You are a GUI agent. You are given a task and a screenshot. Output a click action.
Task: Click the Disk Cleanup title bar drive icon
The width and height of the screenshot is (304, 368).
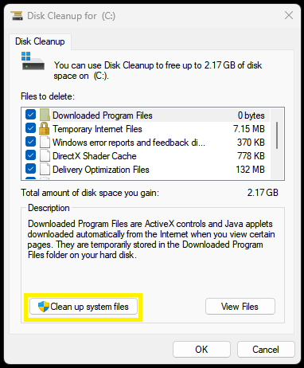[17, 16]
